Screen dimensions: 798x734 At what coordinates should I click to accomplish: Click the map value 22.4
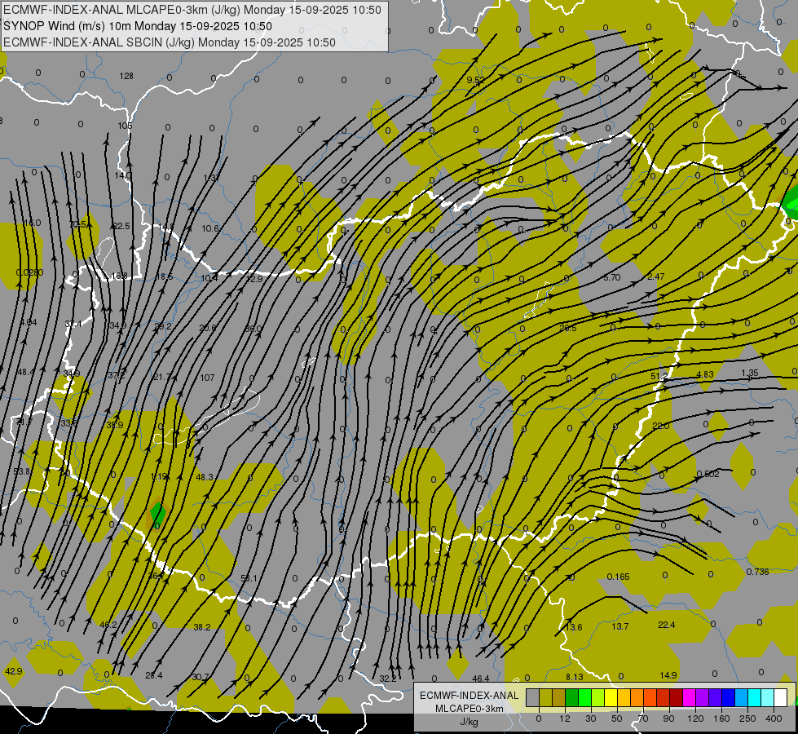tap(666, 625)
